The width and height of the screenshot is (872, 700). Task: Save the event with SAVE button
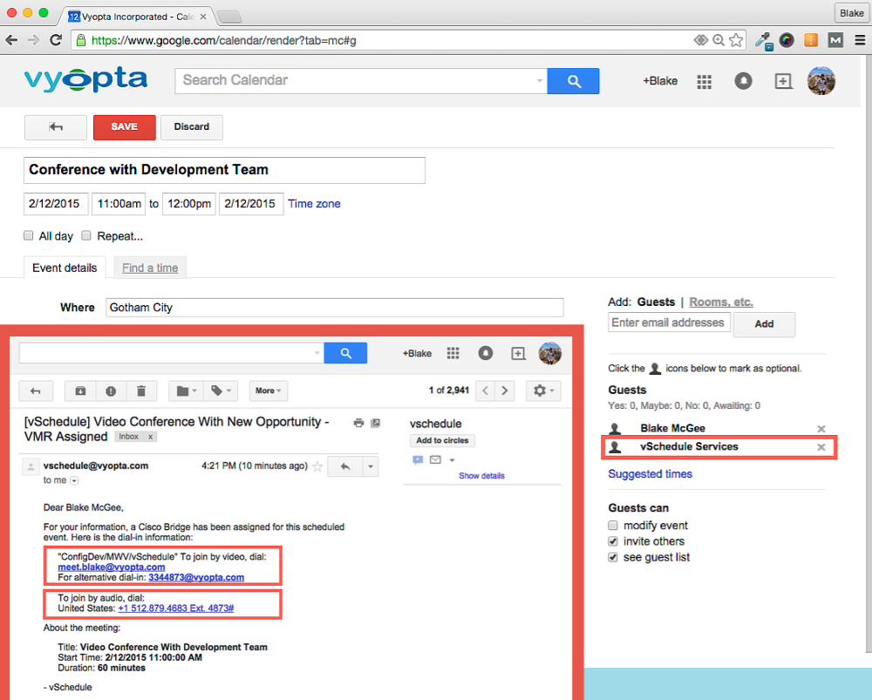(124, 127)
